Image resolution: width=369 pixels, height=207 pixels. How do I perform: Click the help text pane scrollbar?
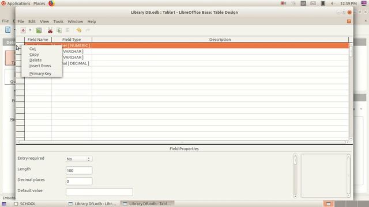pos(348,175)
